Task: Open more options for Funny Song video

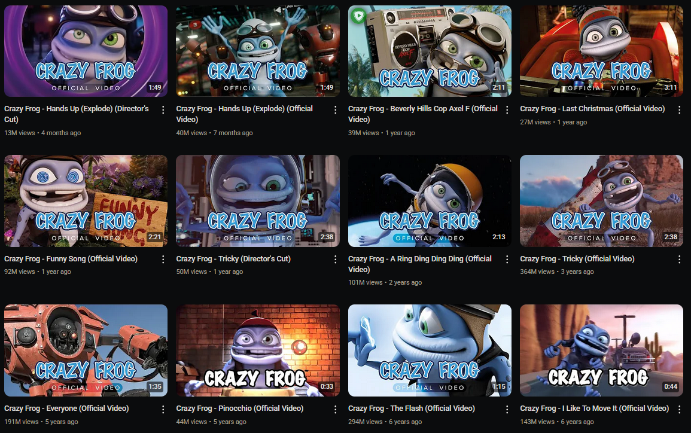Action: [x=163, y=260]
